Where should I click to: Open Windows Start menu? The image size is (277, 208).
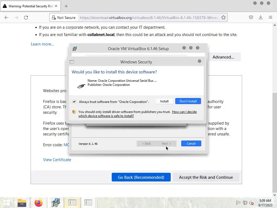pyautogui.click(x=7, y=203)
